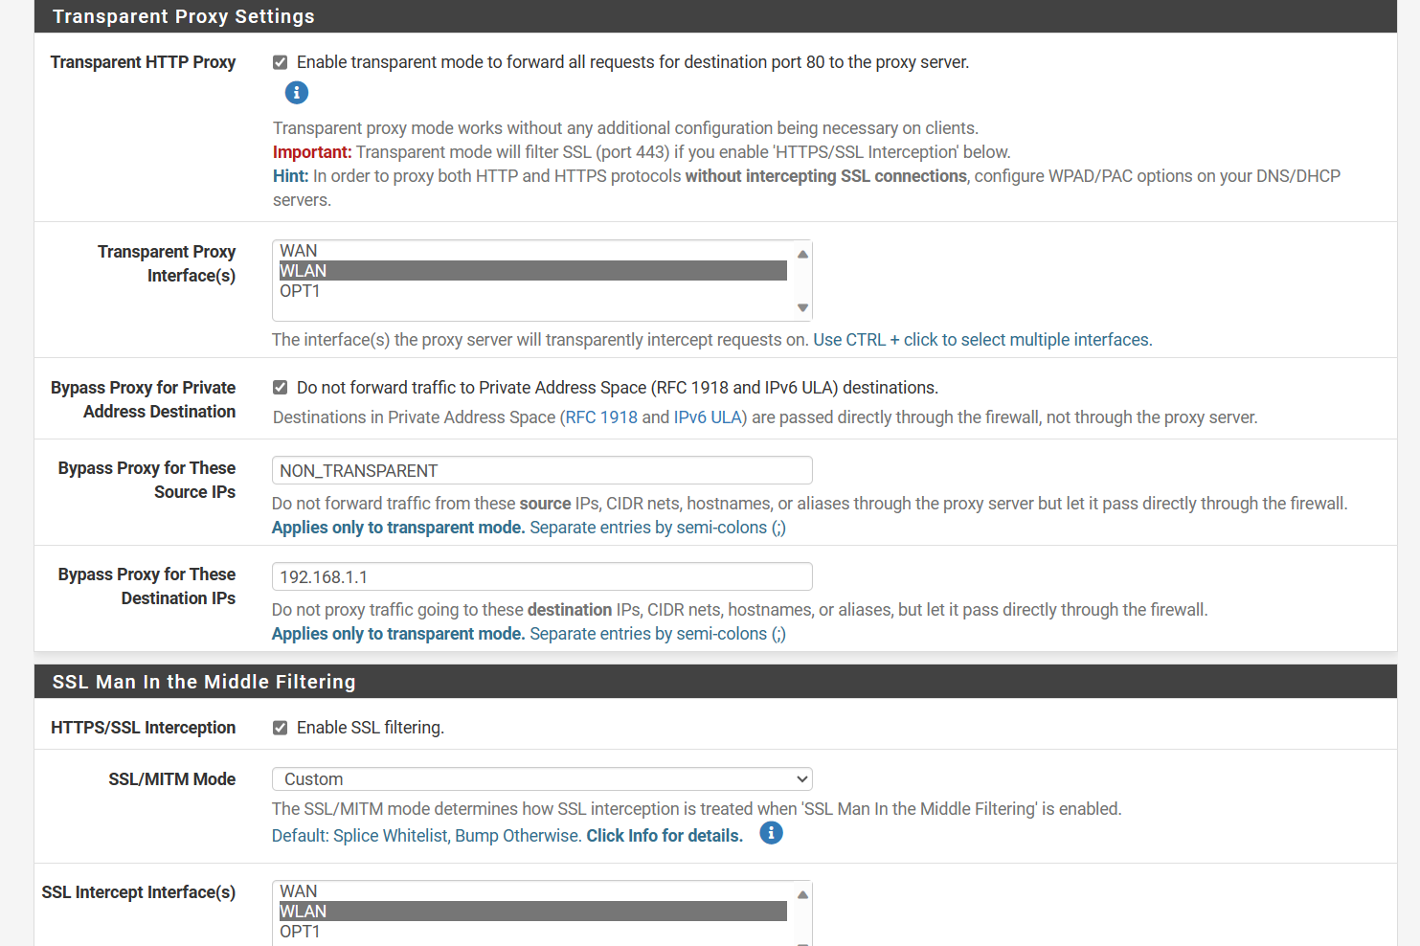The width and height of the screenshot is (1420, 946).
Task: Click scroll down arrow of Transparent Proxy Interface list
Action: [x=802, y=307]
